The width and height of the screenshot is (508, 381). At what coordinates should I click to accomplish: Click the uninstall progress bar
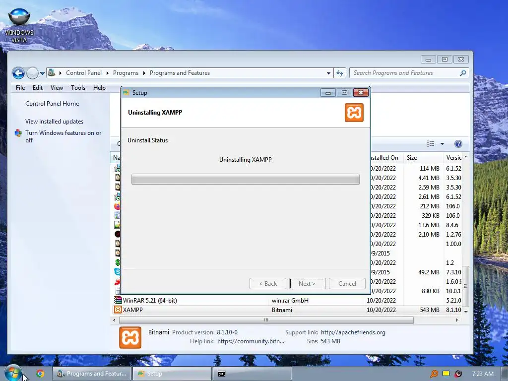tap(245, 179)
